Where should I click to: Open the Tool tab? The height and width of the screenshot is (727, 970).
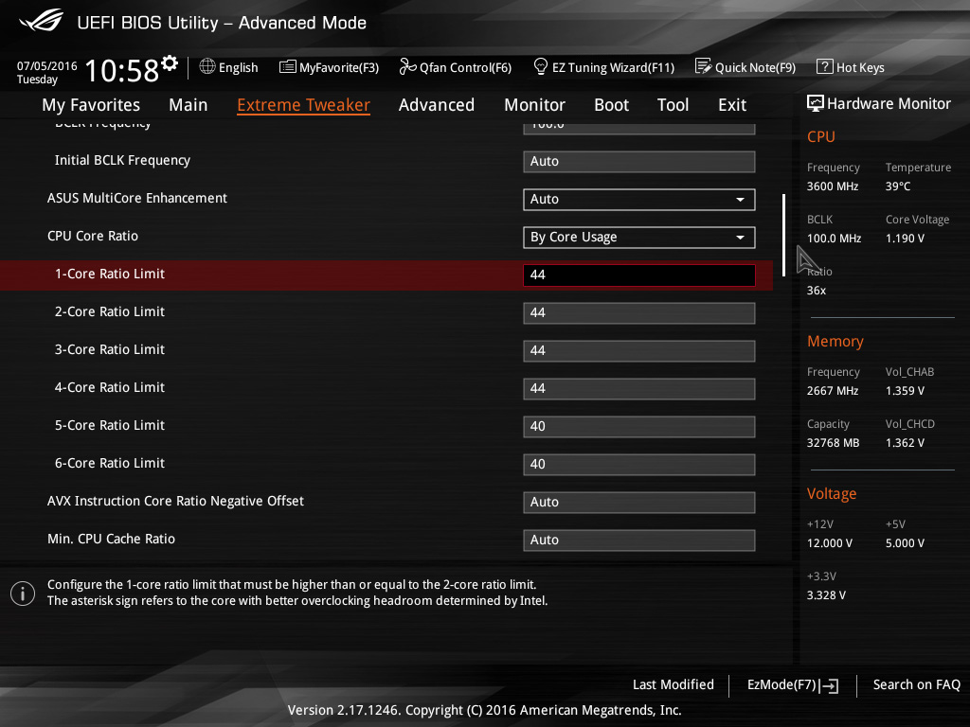(x=673, y=104)
